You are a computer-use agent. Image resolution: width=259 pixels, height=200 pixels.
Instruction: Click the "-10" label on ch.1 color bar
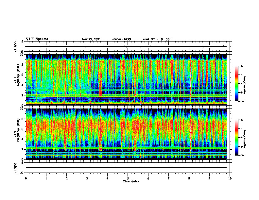[x=242, y=102]
